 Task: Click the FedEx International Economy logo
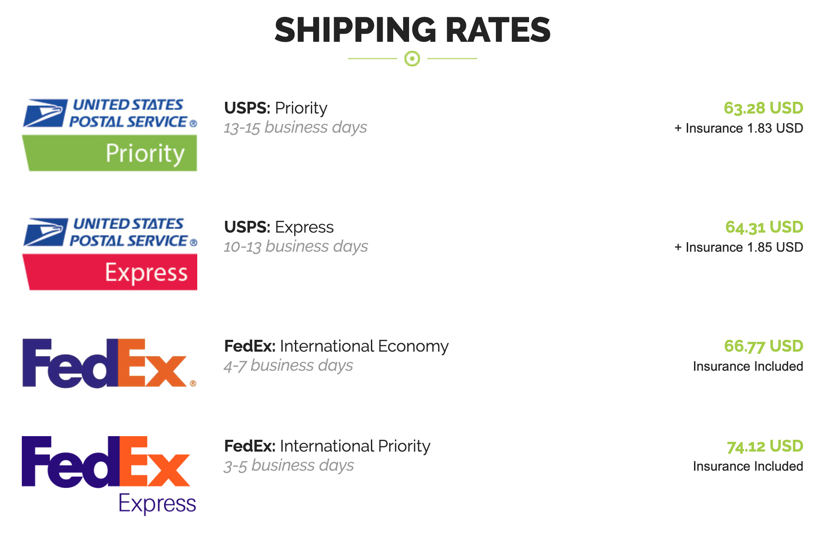(x=110, y=363)
